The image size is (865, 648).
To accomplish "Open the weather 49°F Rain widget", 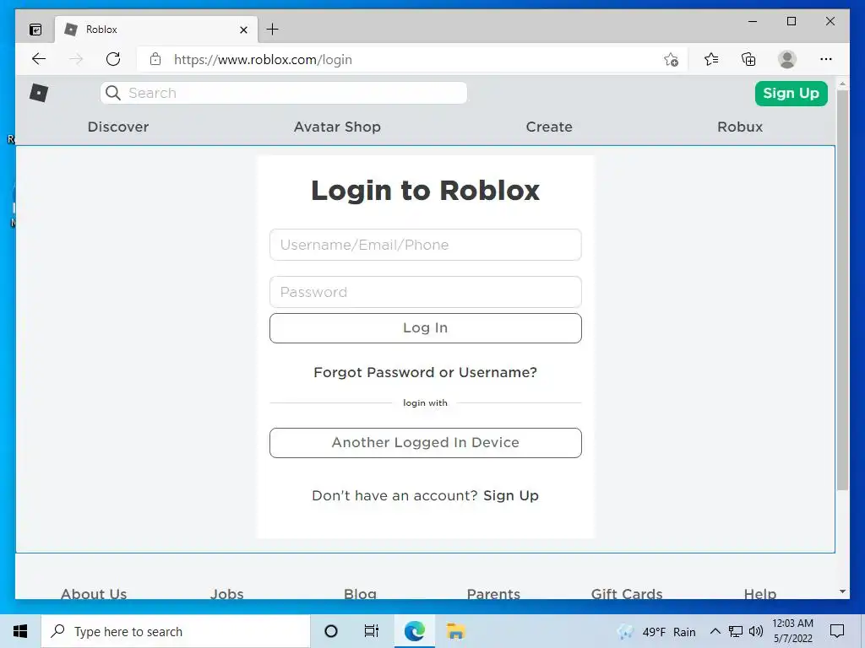I will click(x=656, y=631).
